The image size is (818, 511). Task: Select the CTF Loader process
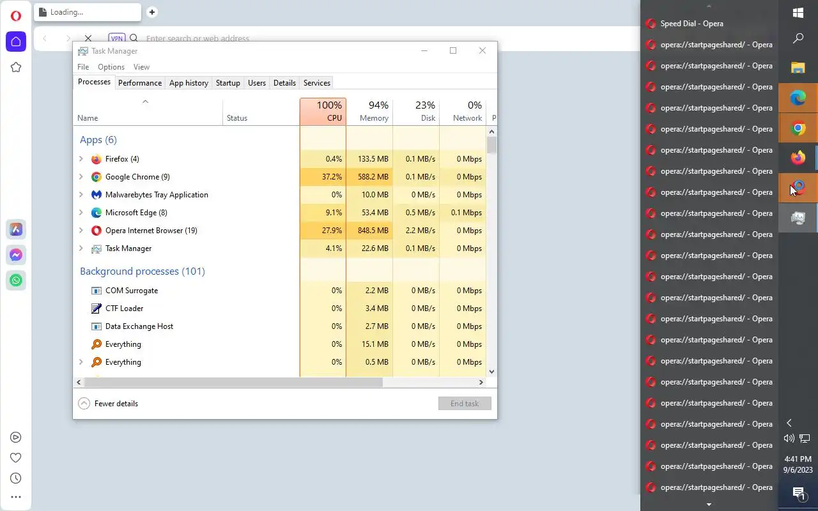pyautogui.click(x=281, y=309)
